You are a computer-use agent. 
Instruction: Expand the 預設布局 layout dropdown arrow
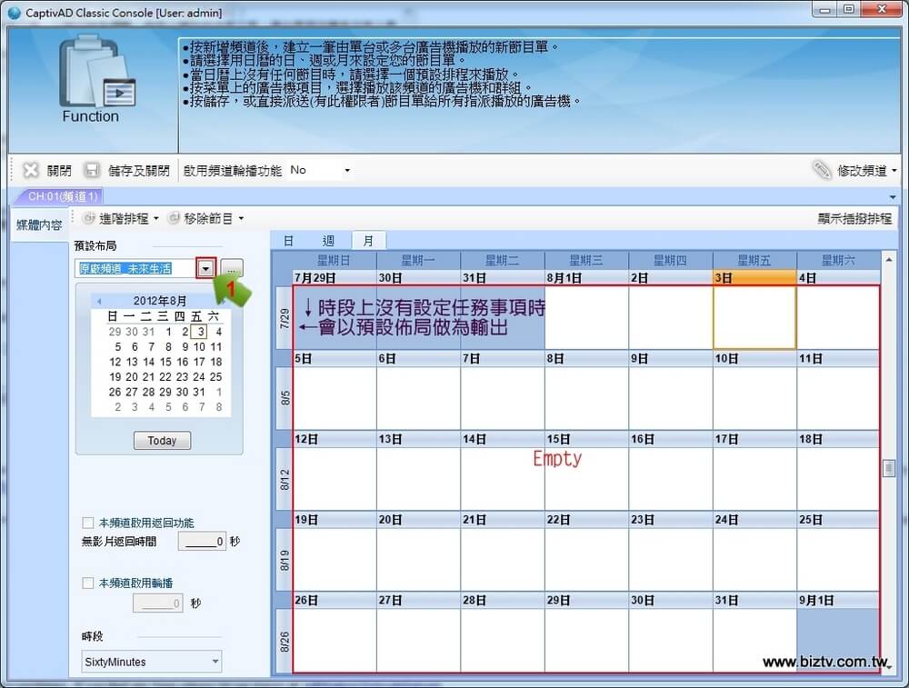pyautogui.click(x=206, y=269)
